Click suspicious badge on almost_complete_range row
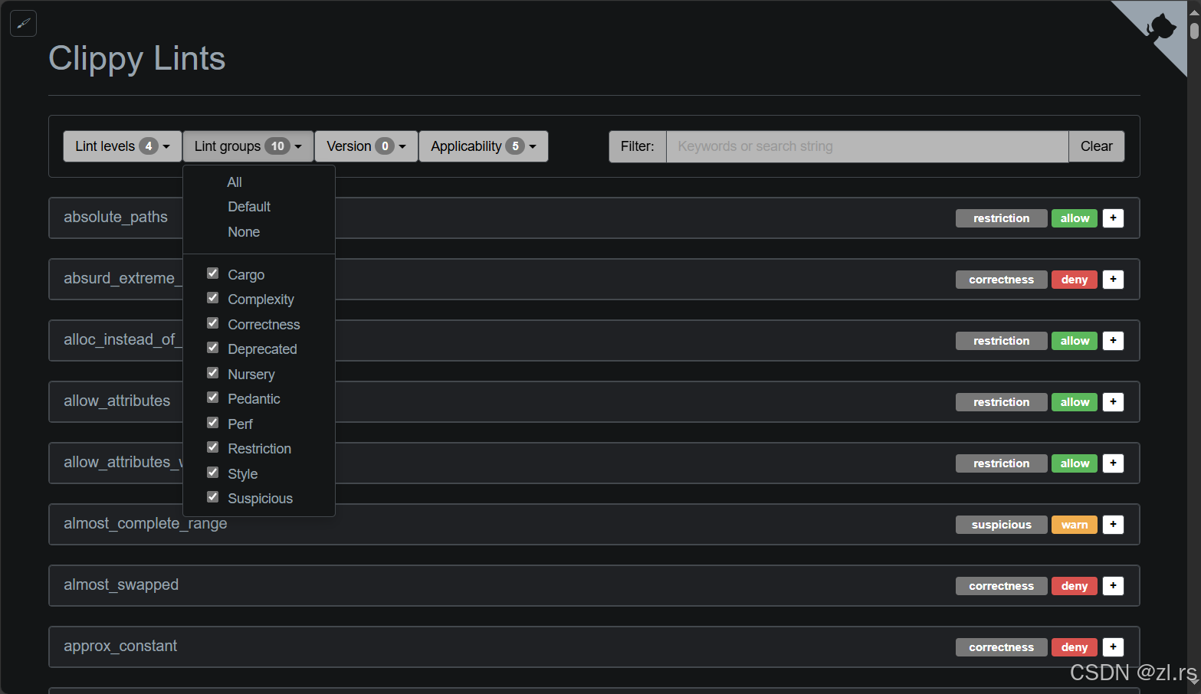The height and width of the screenshot is (694, 1201). [x=1001, y=525]
